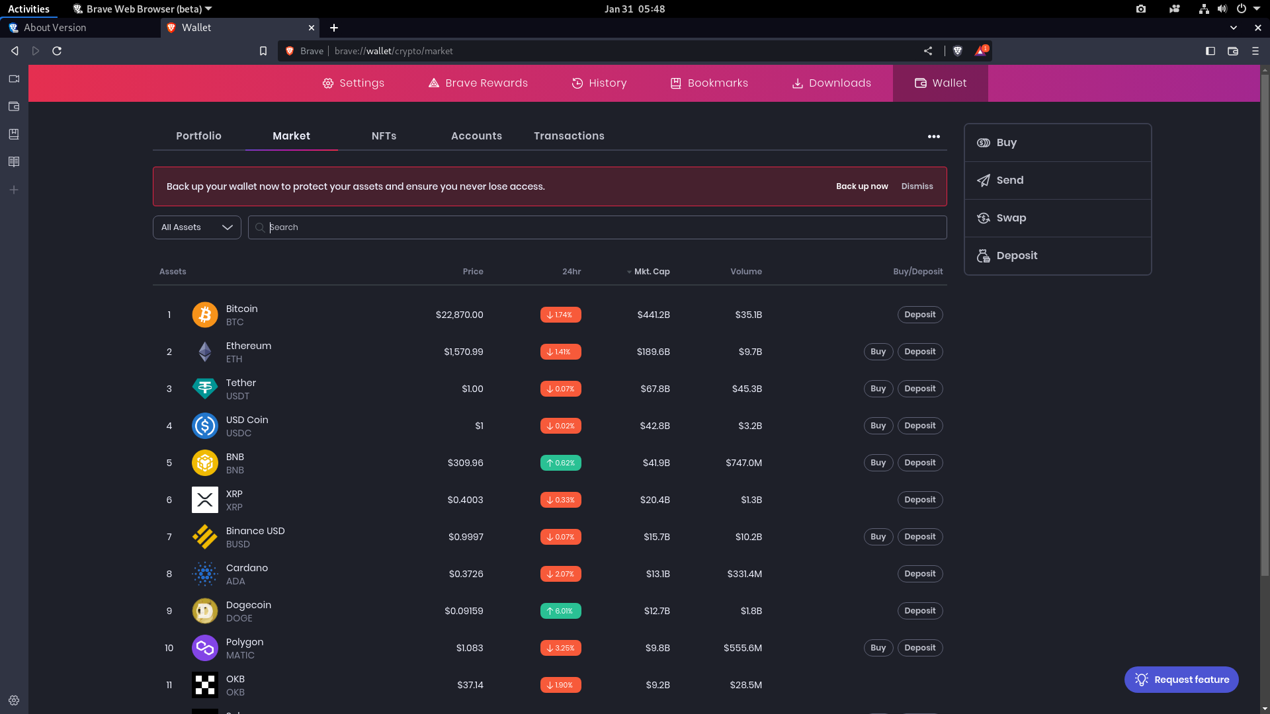Open the Brave Rewards triangle icon

click(980, 51)
